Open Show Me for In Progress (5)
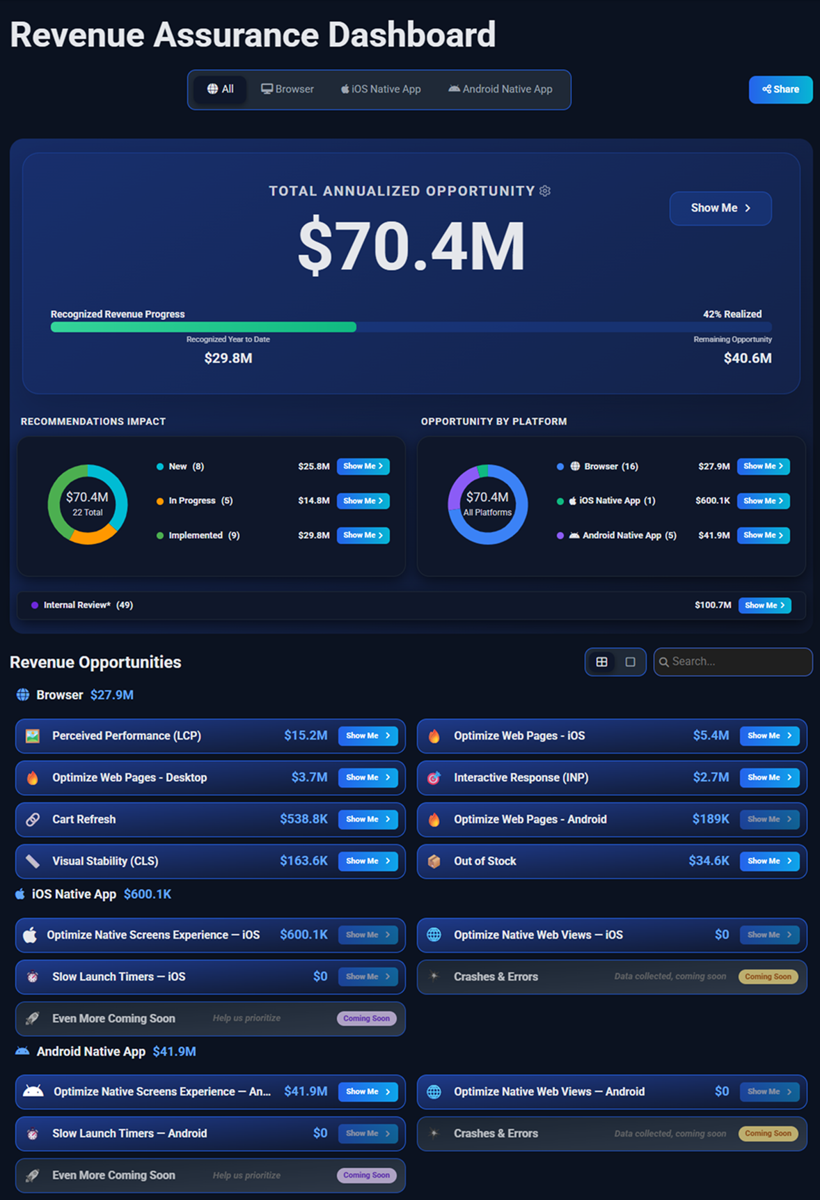Image resolution: width=820 pixels, height=1200 pixels. tap(363, 501)
